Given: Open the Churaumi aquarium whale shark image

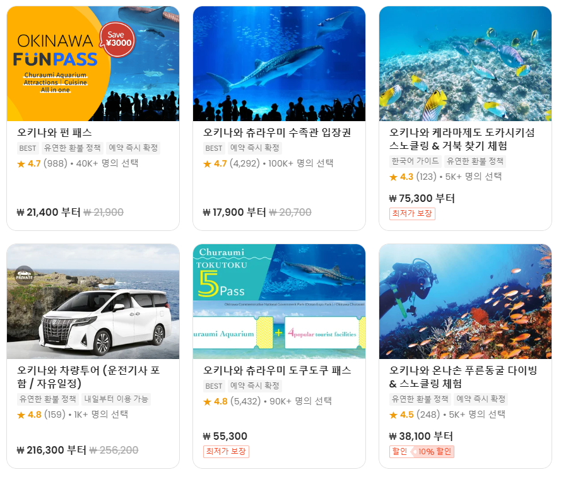Looking at the screenshot, I should tap(279, 64).
